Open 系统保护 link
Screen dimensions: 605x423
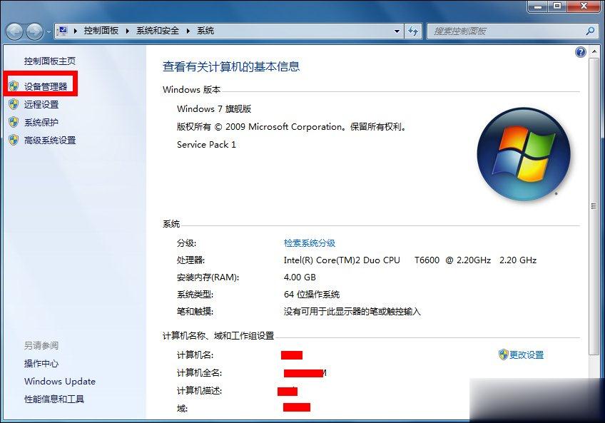click(x=41, y=123)
